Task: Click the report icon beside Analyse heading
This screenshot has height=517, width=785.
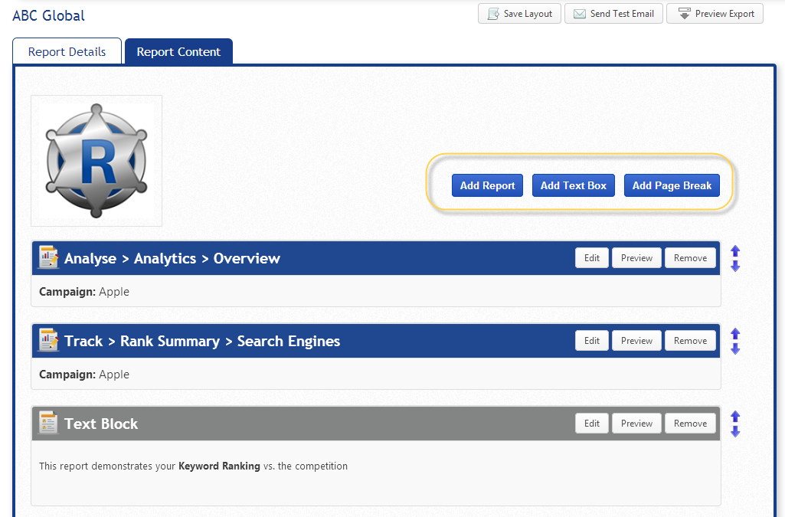Action: point(49,258)
